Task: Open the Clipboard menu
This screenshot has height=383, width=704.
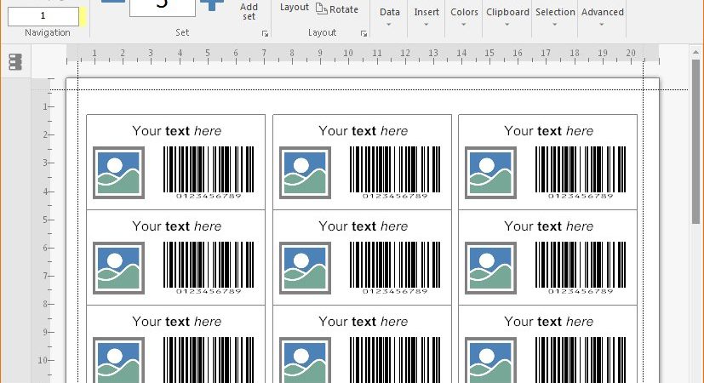Action: tap(507, 17)
